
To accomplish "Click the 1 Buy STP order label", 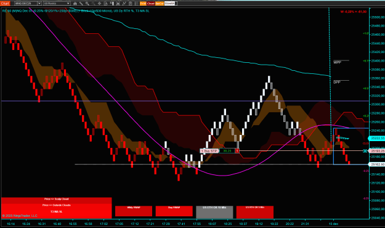I will (209, 151).
